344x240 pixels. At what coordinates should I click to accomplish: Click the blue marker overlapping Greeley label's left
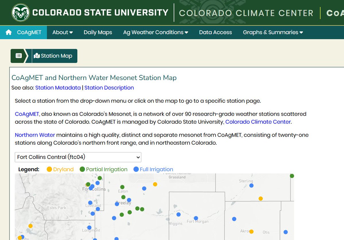pyautogui.click(x=117, y=204)
